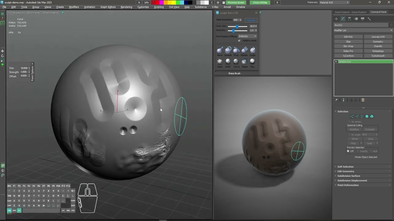394x221 pixels.
Task: Click the Remesh button
Action: [x=251, y=20]
